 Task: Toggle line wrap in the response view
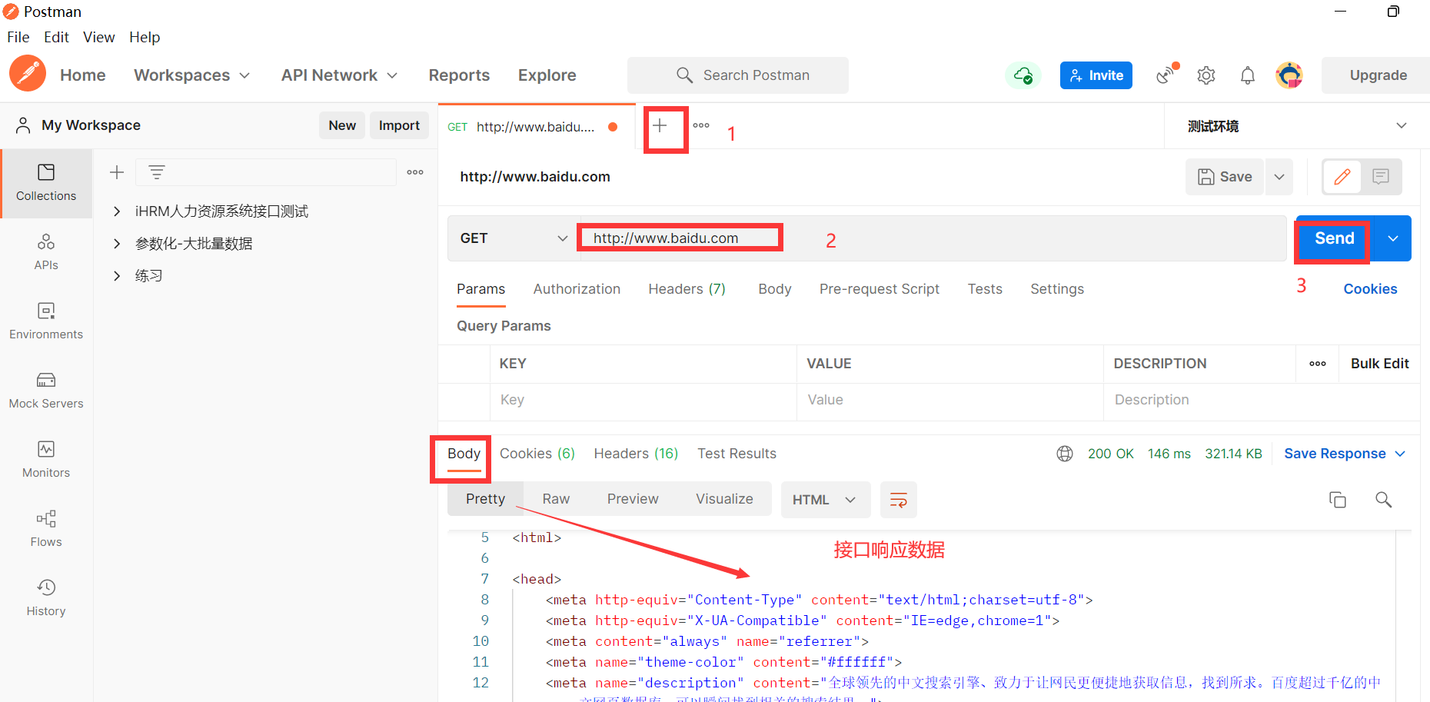coord(898,500)
